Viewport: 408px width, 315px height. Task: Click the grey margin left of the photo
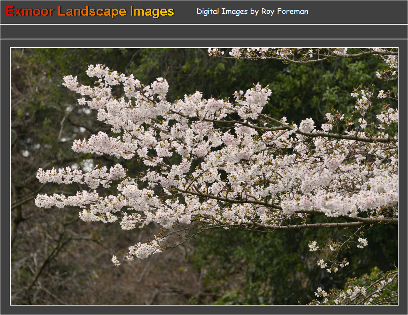5,177
